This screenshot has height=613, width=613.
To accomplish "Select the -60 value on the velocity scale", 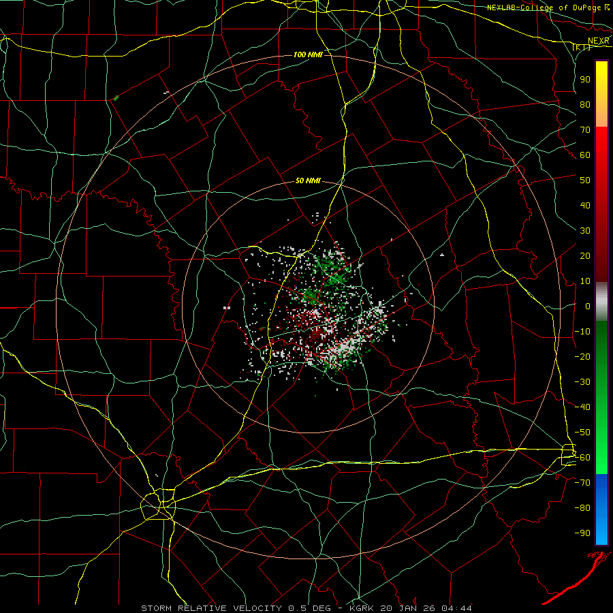I will [582, 458].
